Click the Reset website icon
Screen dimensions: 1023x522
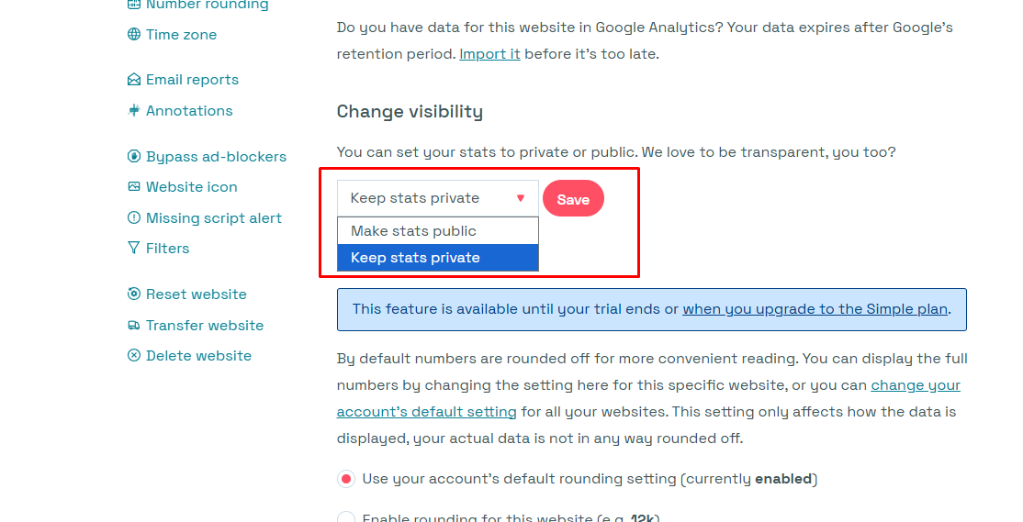point(134,294)
